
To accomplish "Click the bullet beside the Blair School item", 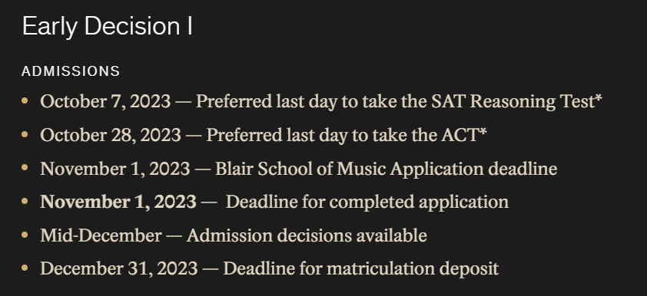I will (x=25, y=168).
